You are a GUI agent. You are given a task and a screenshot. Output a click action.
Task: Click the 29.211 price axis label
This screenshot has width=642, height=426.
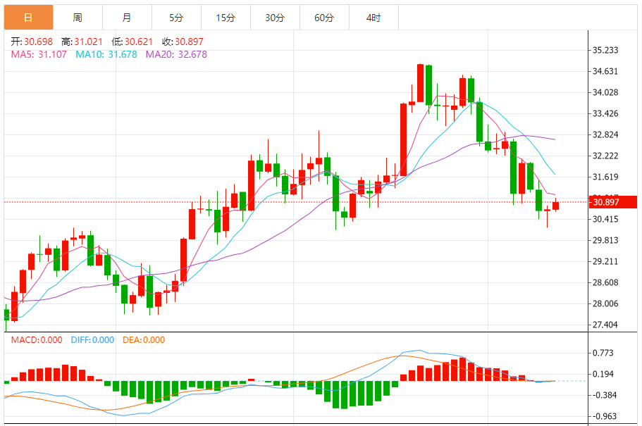tap(605, 261)
